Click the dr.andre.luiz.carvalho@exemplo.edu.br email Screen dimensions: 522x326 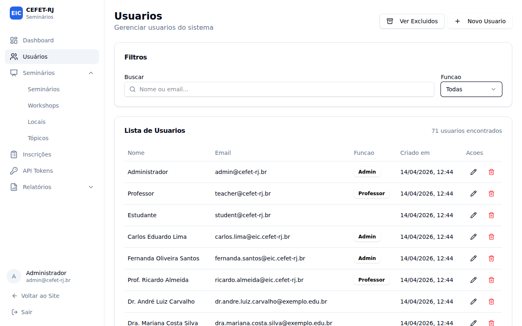click(271, 302)
